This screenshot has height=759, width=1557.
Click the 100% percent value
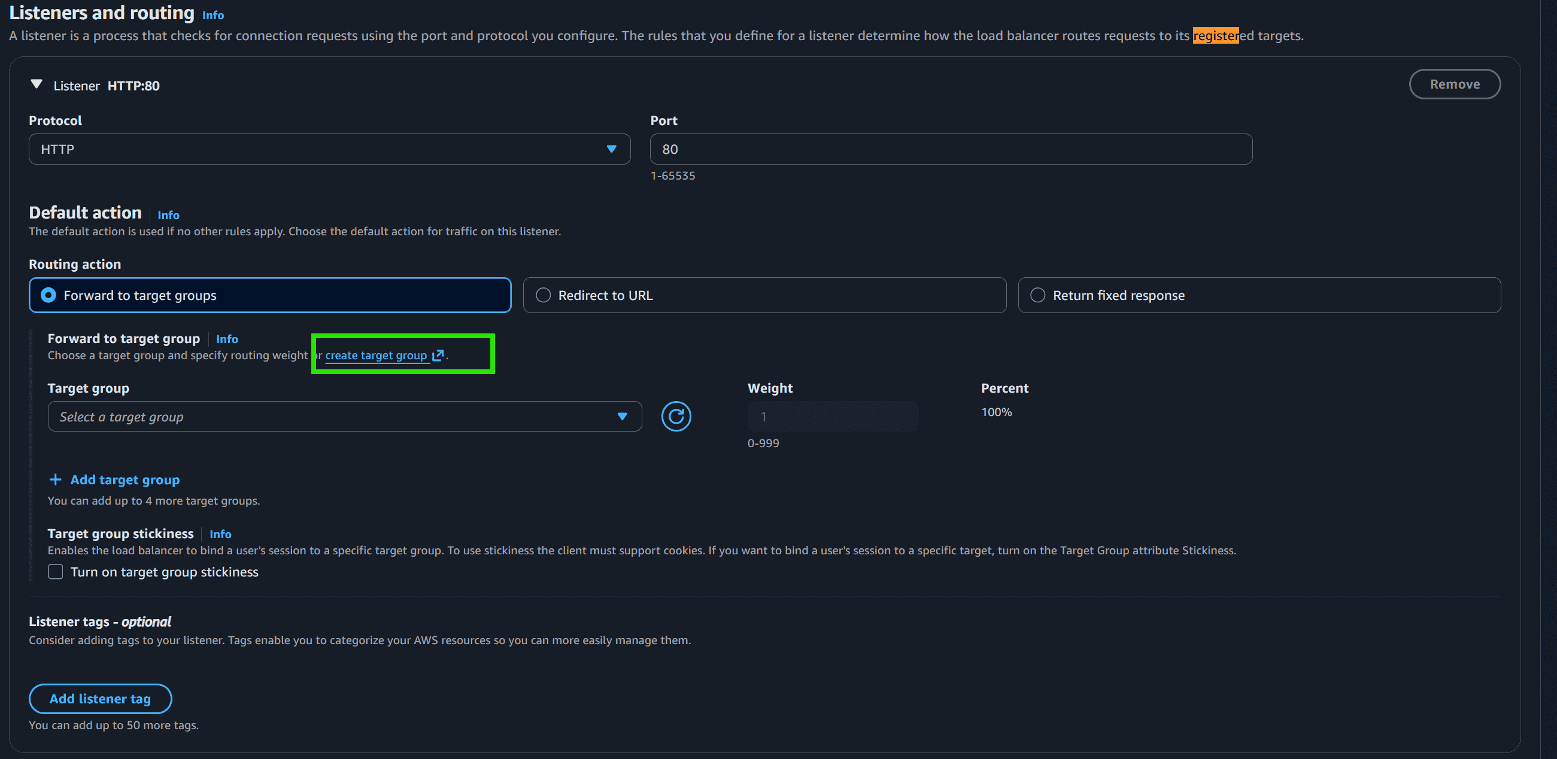[996, 412]
